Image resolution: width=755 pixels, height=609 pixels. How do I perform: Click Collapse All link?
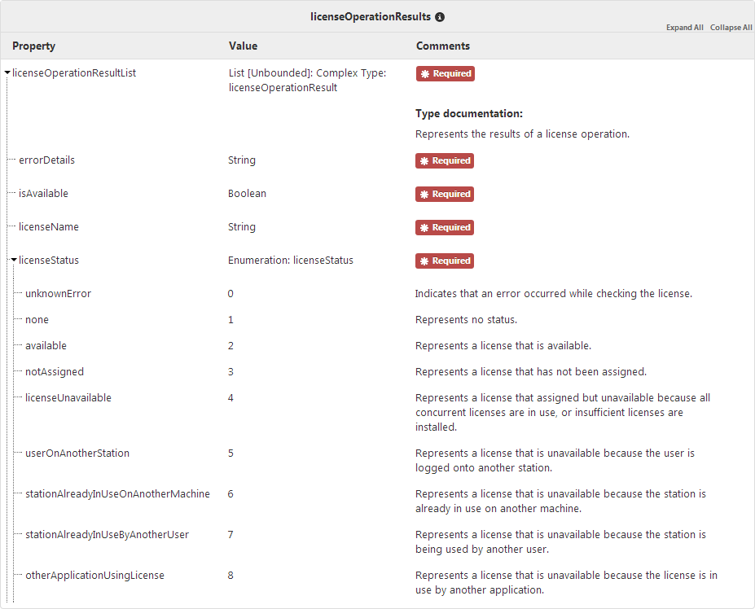coord(731,28)
